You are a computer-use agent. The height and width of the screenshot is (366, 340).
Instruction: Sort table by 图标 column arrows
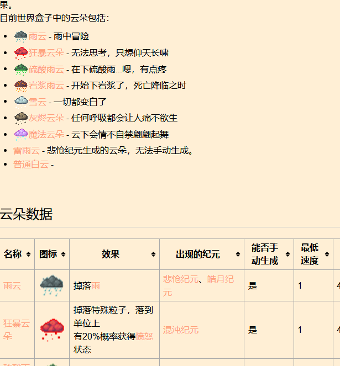coord(63,254)
